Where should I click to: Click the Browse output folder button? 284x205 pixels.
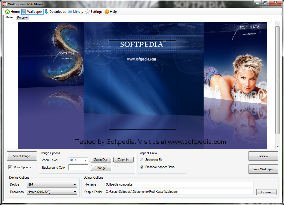(266, 192)
